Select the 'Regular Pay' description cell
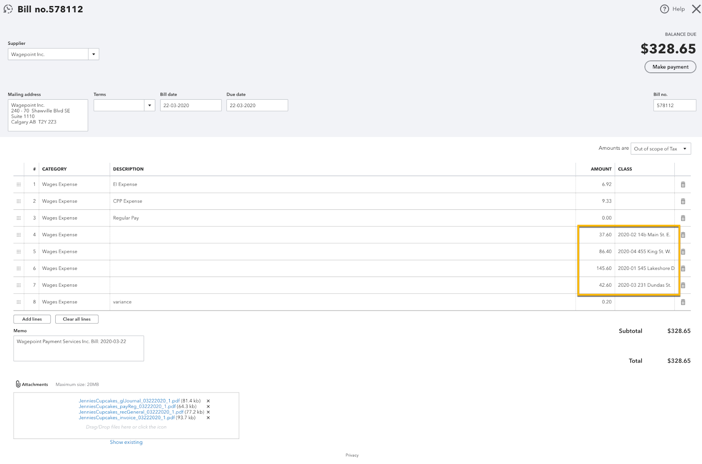702x464 pixels. tap(342, 218)
